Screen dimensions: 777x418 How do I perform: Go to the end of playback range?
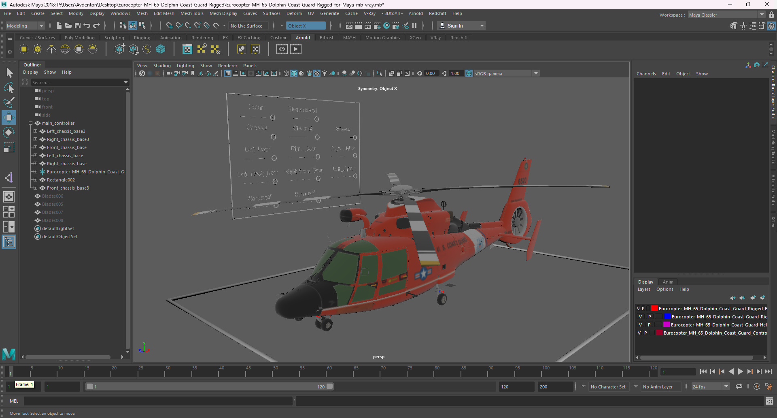(x=769, y=371)
